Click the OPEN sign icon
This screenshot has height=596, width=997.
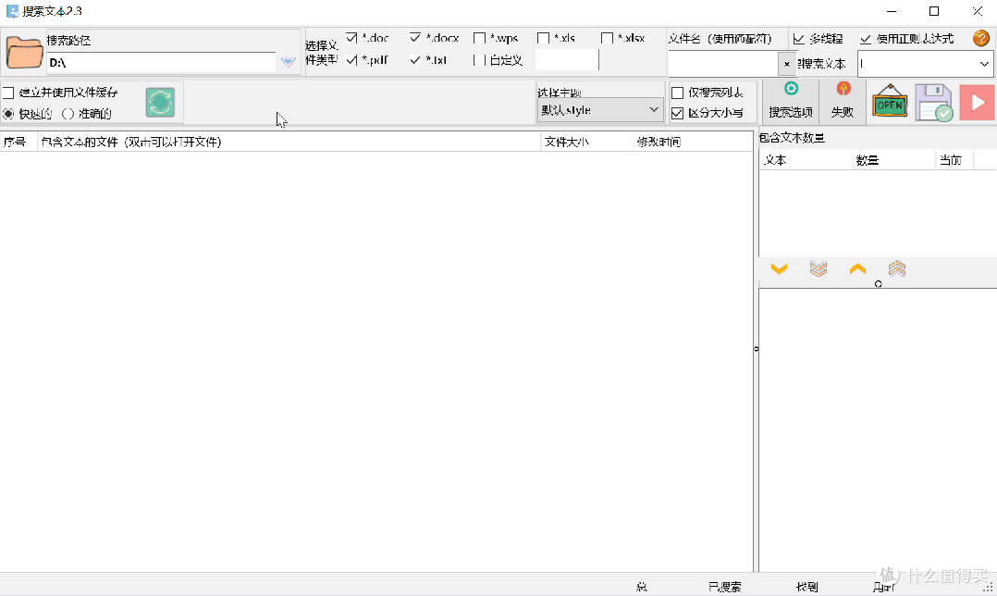[890, 102]
